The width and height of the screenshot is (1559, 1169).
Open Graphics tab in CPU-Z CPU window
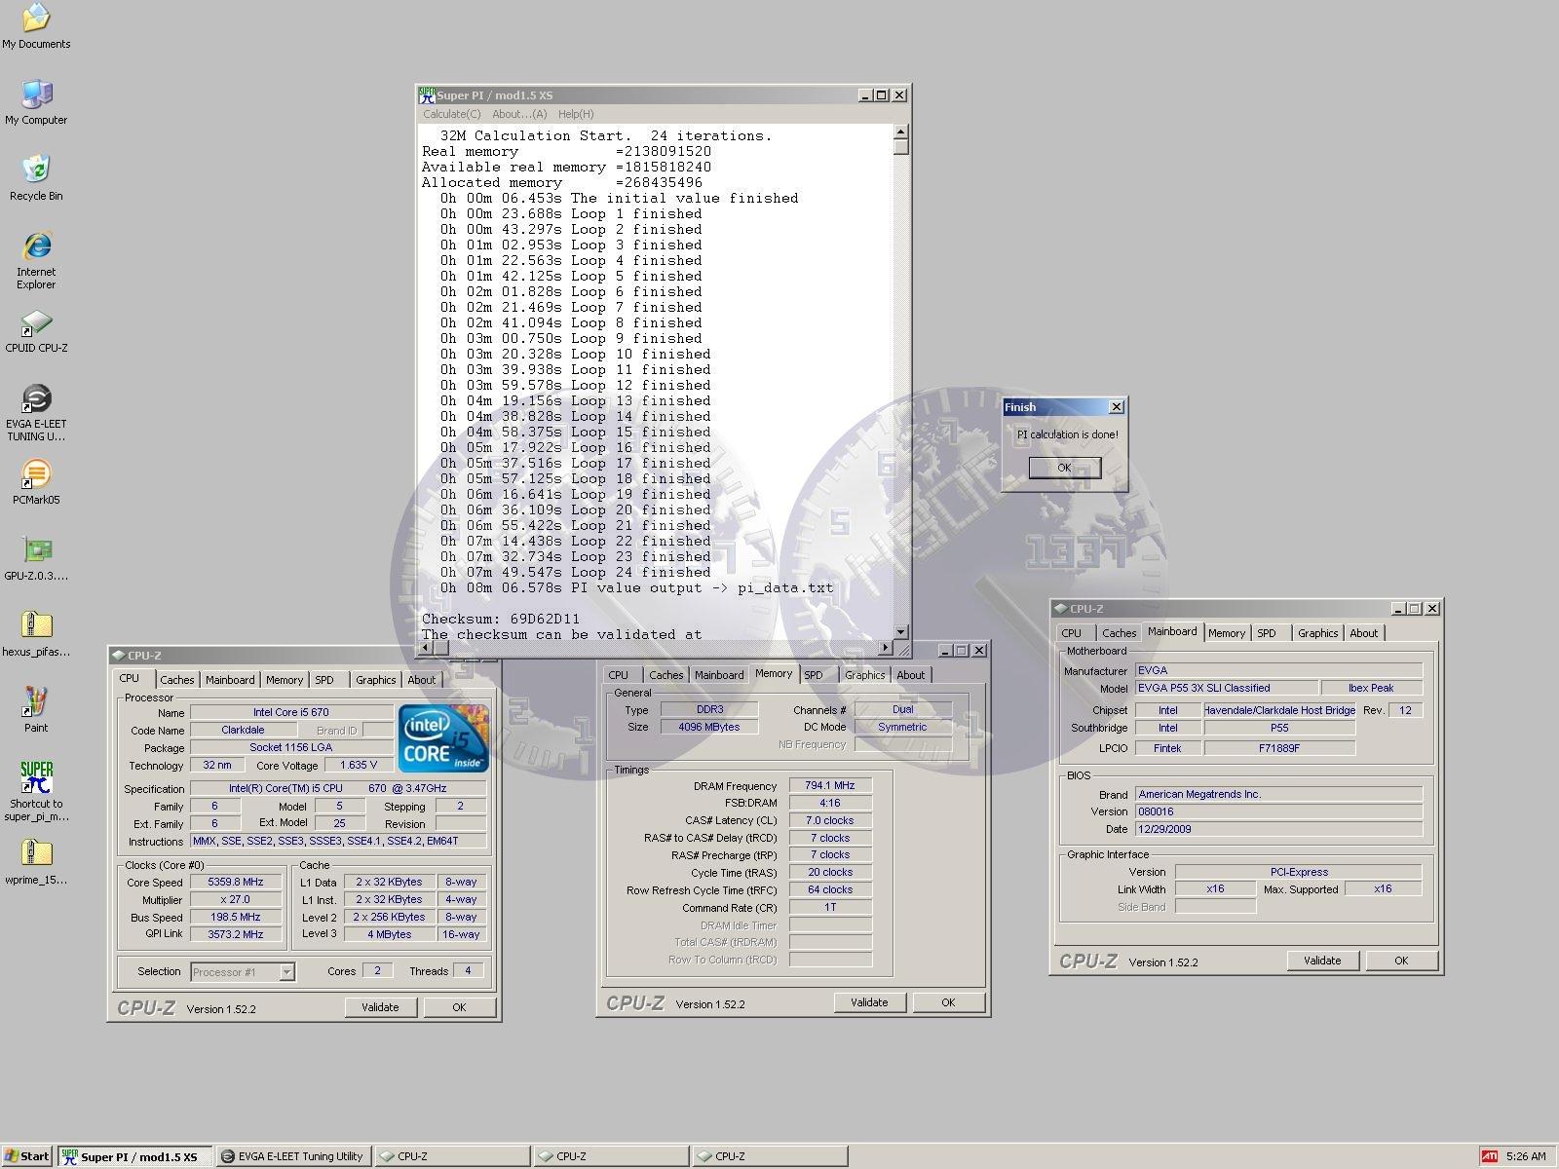click(376, 680)
